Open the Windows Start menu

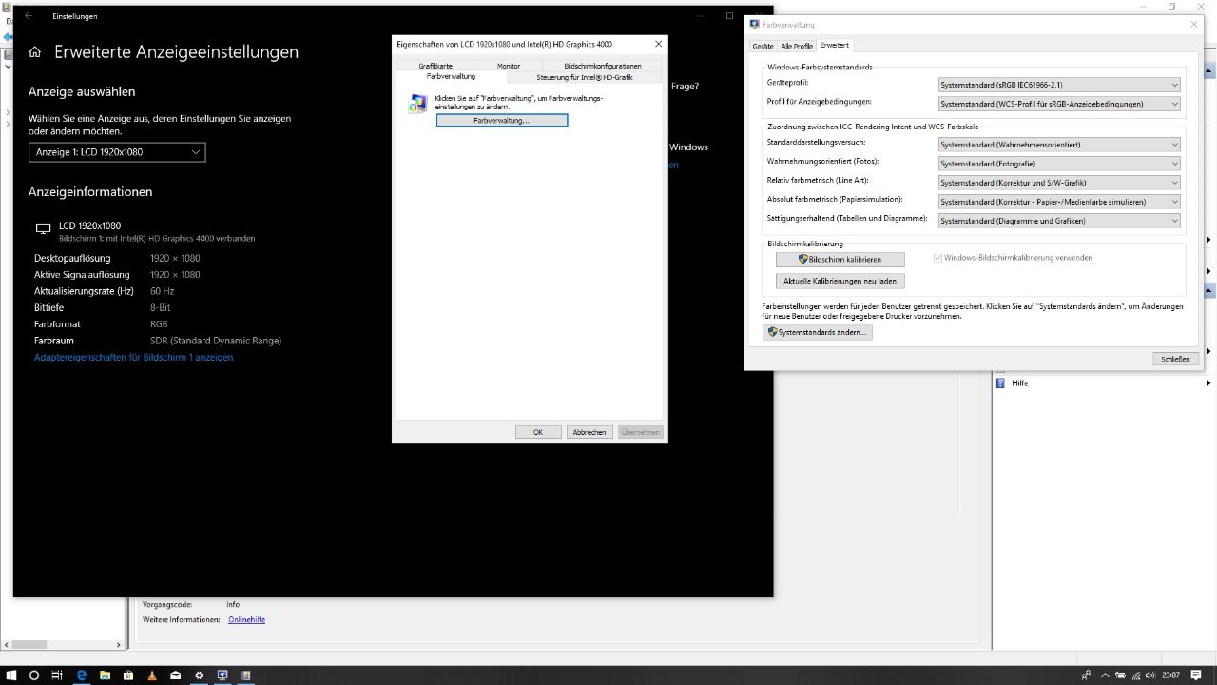pyautogui.click(x=11, y=675)
